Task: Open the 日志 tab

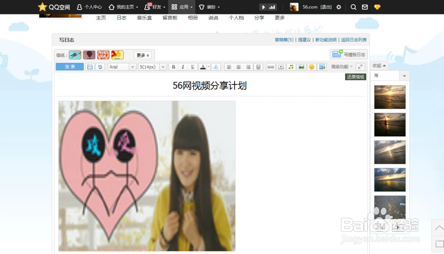Action: 122,18
